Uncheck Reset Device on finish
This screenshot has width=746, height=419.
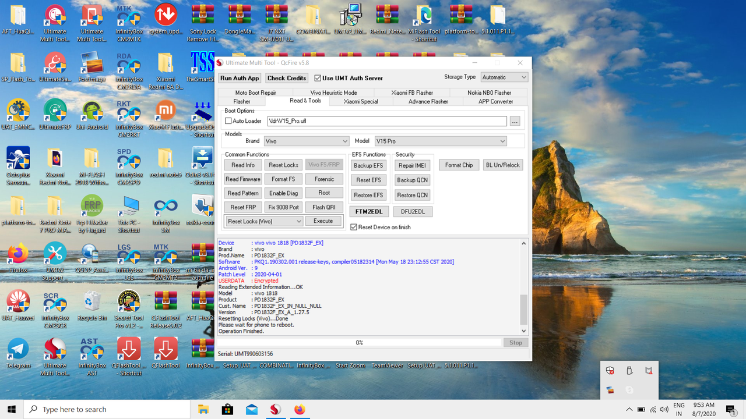[353, 227]
